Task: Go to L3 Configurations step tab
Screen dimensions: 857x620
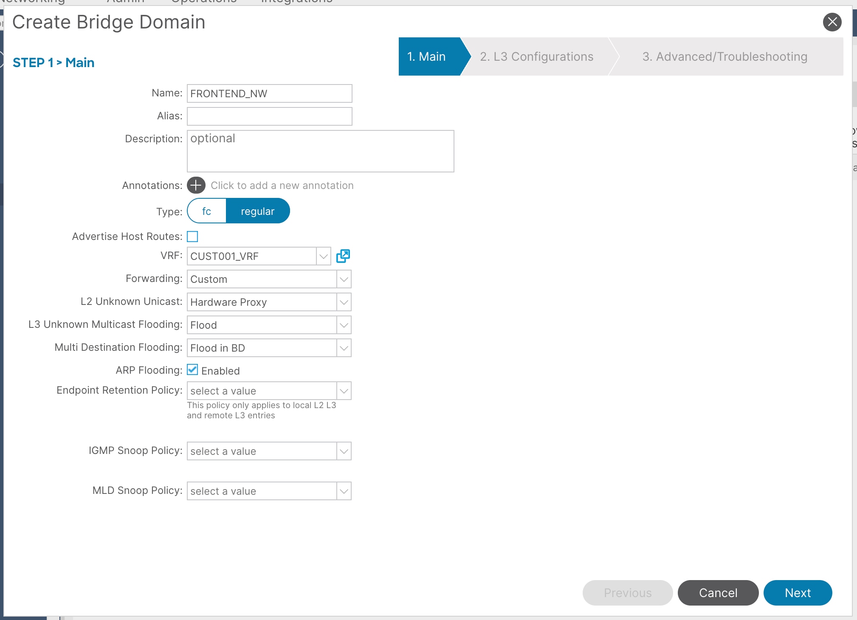Action: (536, 56)
